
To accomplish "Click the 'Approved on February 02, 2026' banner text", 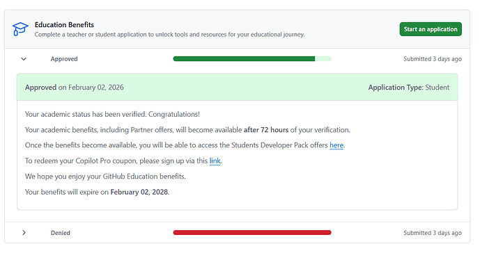I will tap(75, 88).
